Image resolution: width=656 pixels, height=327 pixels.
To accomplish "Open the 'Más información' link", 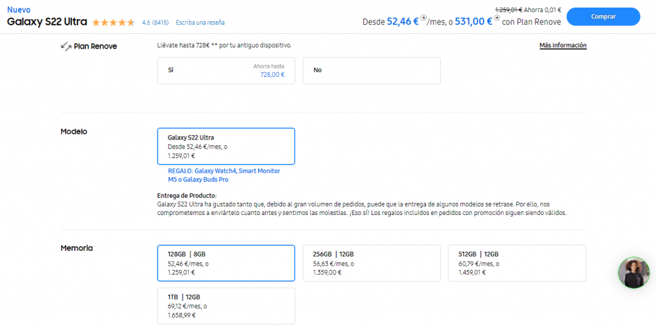I will click(563, 45).
